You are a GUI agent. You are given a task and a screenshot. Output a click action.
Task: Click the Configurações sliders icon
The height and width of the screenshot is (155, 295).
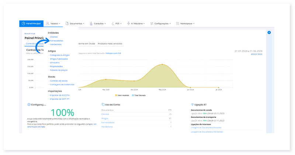(x=152, y=24)
